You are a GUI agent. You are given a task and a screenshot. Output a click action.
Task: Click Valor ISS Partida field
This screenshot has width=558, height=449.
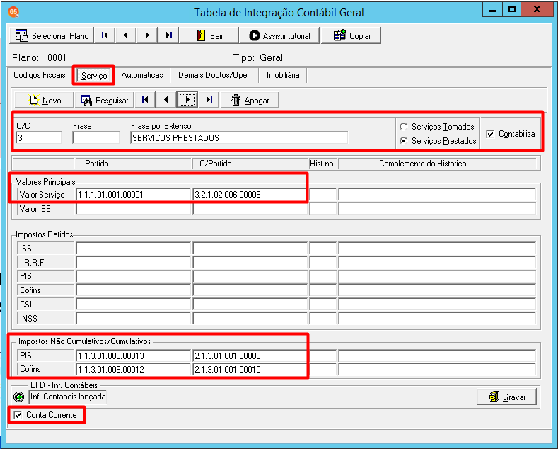(134, 209)
